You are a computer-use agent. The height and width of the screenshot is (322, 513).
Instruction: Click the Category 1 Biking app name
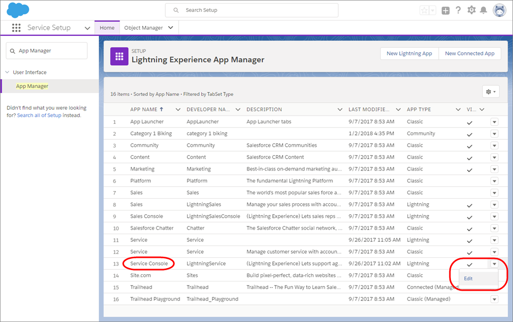(151, 134)
